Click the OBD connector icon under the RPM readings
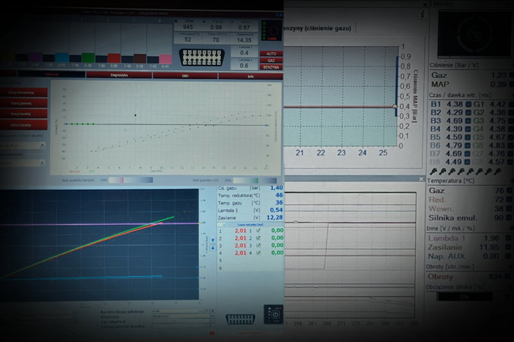514x342 pixels. (x=202, y=57)
